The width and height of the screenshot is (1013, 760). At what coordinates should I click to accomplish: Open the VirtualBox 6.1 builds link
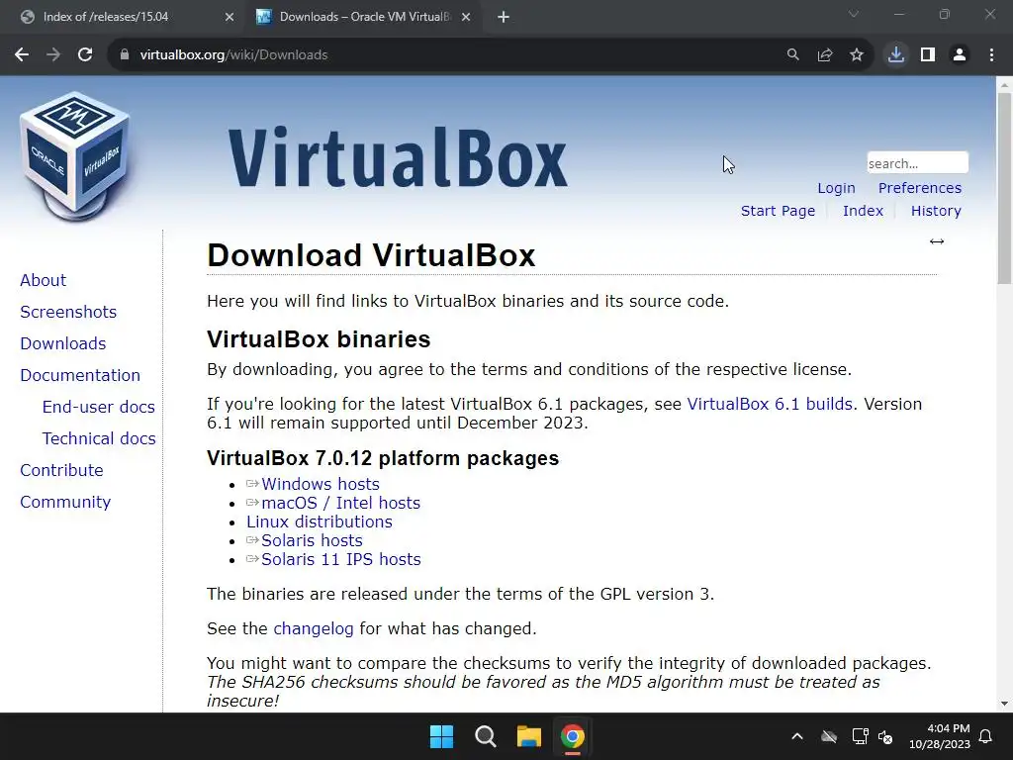[x=770, y=404]
